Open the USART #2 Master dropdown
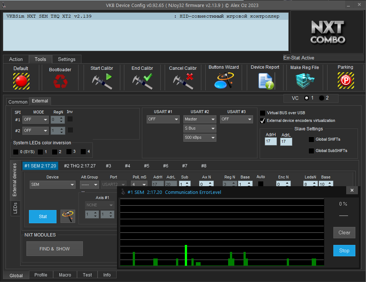 (x=200, y=119)
